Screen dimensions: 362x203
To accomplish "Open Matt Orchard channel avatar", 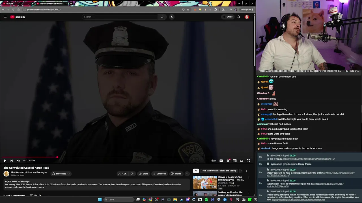I will [6, 174].
